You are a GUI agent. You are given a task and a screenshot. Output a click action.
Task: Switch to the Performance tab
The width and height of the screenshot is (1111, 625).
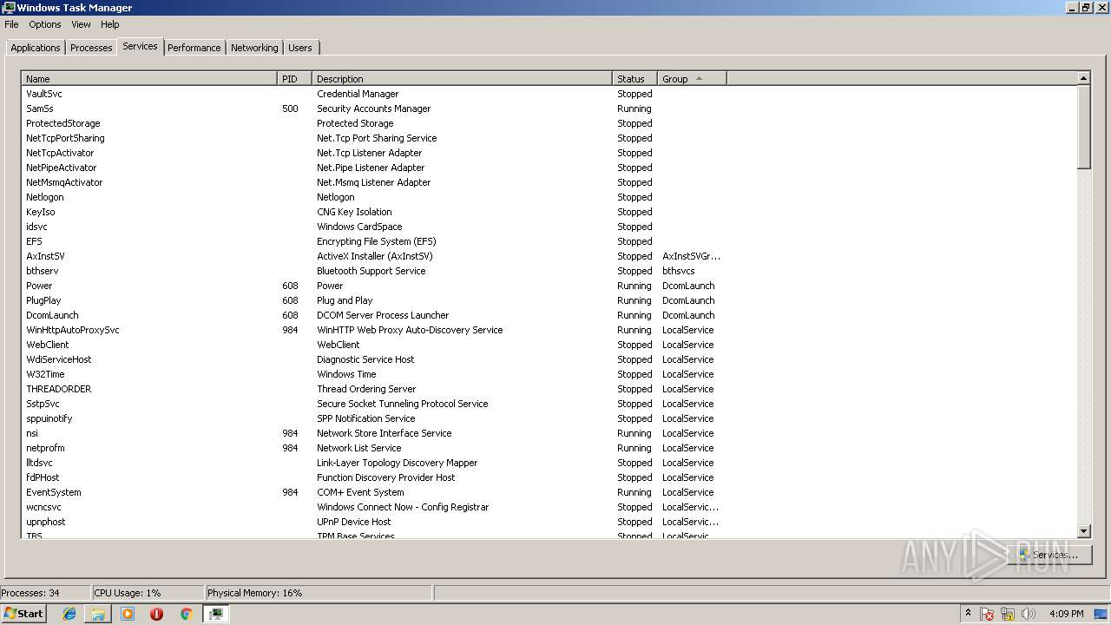click(194, 48)
